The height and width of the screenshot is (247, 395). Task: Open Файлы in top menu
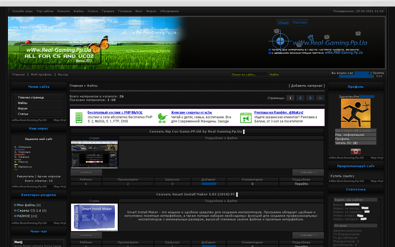(x=78, y=11)
